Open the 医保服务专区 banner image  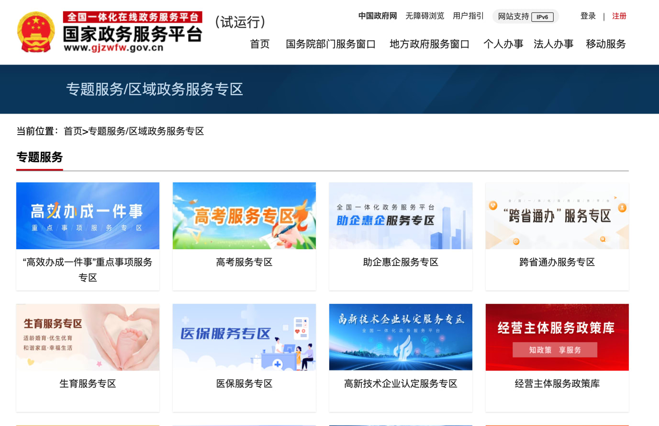point(244,337)
